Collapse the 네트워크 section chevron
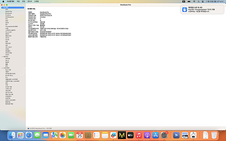The height and width of the screenshot is (141, 226). (x=2, y=57)
